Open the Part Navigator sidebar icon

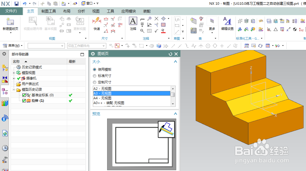(x=5, y=91)
